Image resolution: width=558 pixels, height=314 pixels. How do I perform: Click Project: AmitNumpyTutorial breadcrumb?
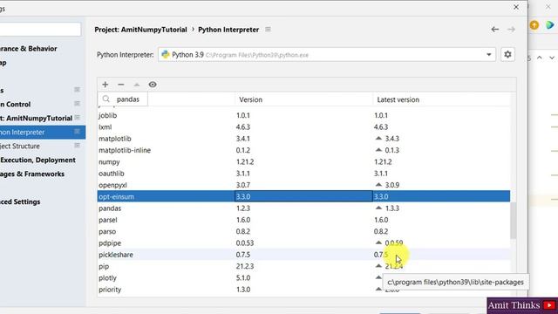click(140, 30)
